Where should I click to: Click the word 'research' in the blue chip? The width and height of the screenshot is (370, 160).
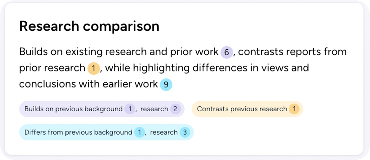(164, 132)
